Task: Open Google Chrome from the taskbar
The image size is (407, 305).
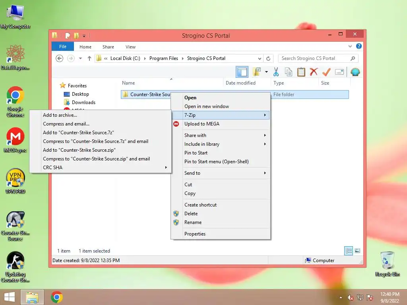Action: [56, 297]
